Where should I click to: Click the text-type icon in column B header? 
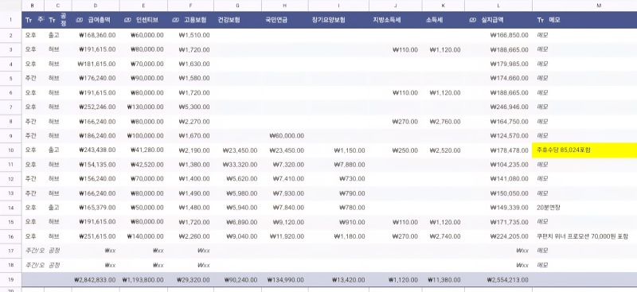(x=29, y=20)
